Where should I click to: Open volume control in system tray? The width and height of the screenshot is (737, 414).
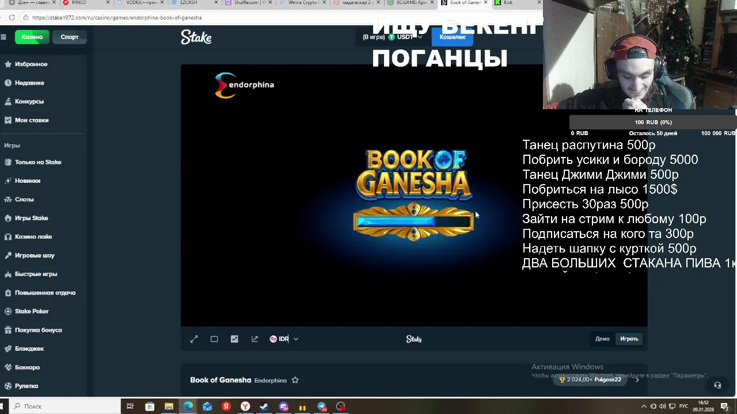click(x=663, y=407)
